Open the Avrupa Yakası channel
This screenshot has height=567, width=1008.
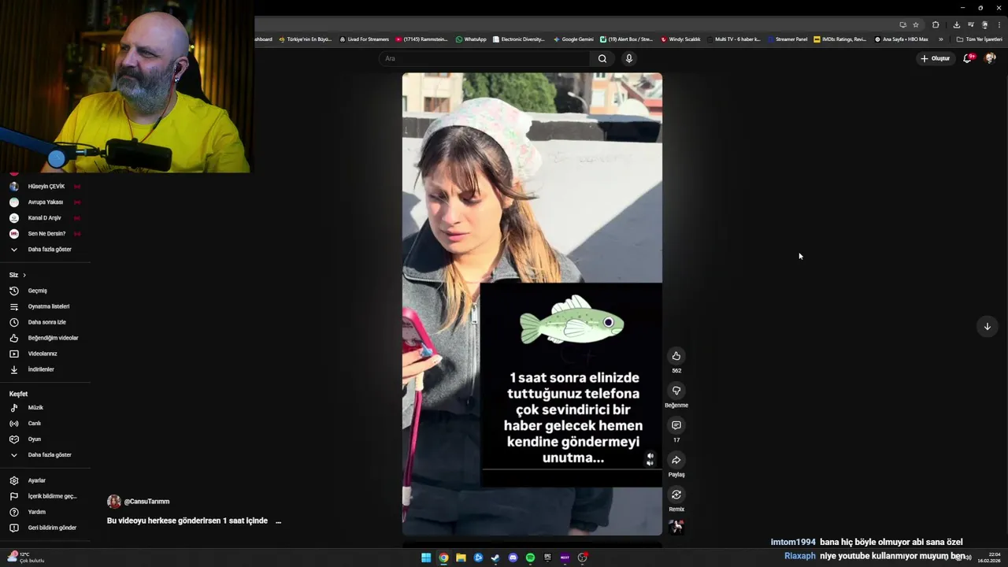(x=46, y=202)
